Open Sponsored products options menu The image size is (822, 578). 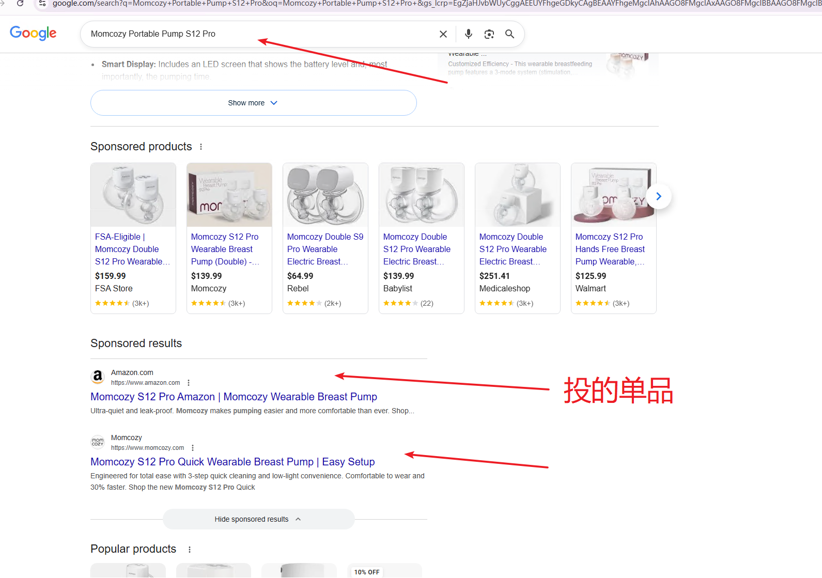point(201,147)
